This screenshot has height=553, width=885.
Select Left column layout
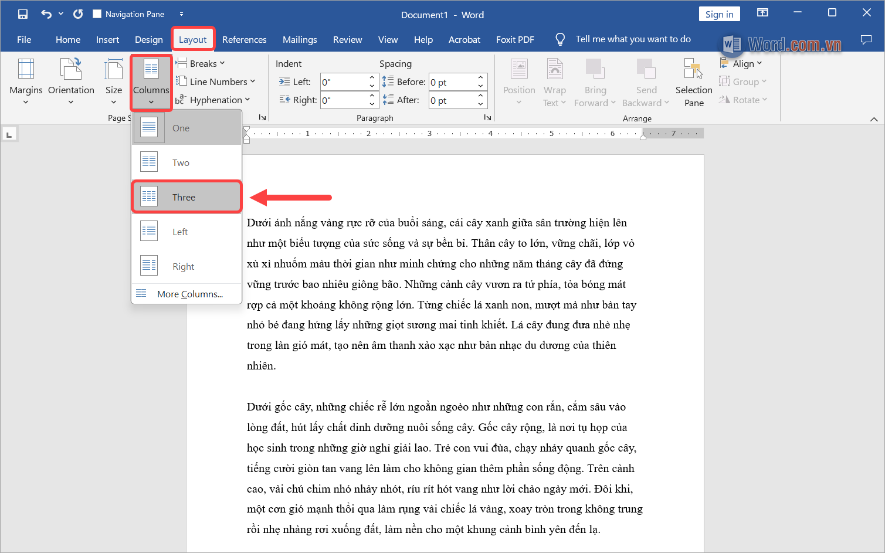[x=187, y=232]
